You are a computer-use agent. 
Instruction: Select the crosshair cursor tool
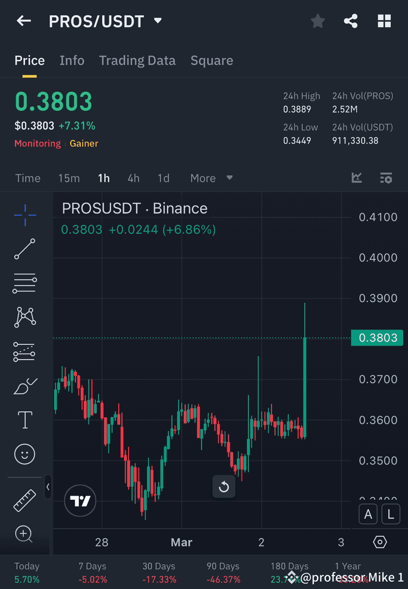[25, 215]
